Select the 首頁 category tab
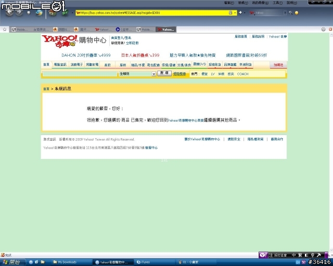333x266 pixels. pyautogui.click(x=46, y=64)
